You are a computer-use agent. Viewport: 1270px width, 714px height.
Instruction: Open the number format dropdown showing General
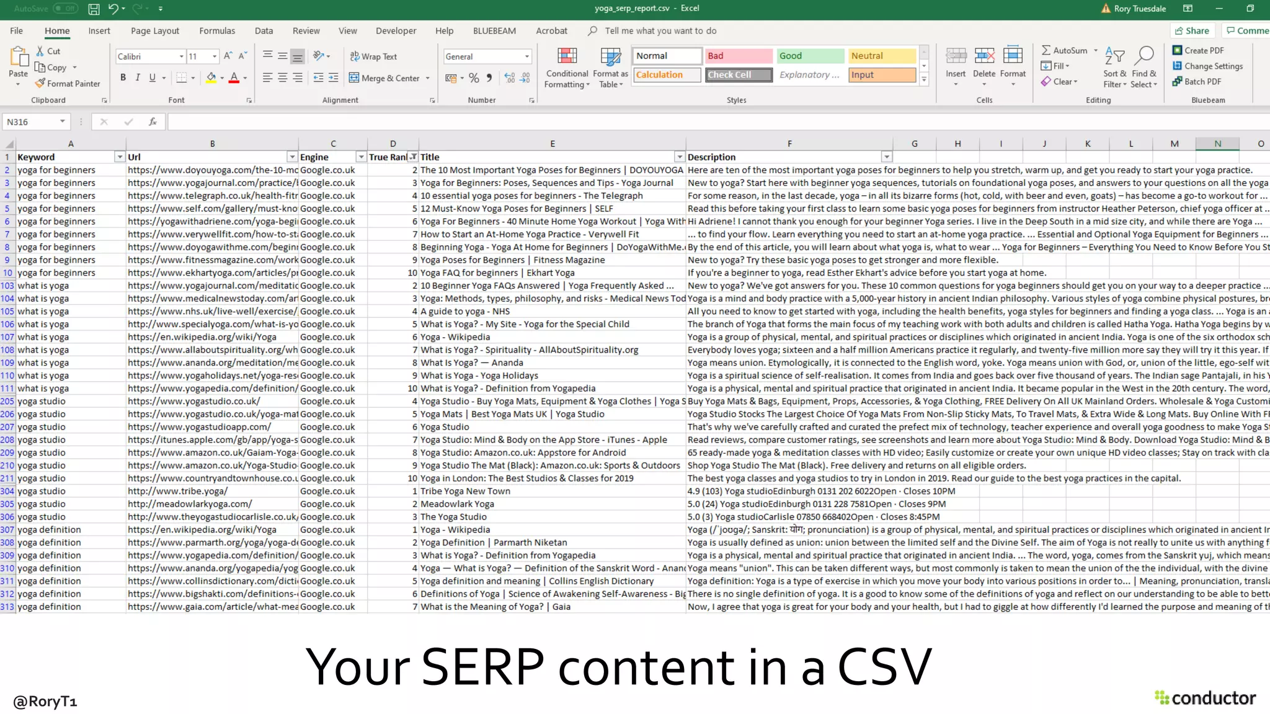point(527,56)
